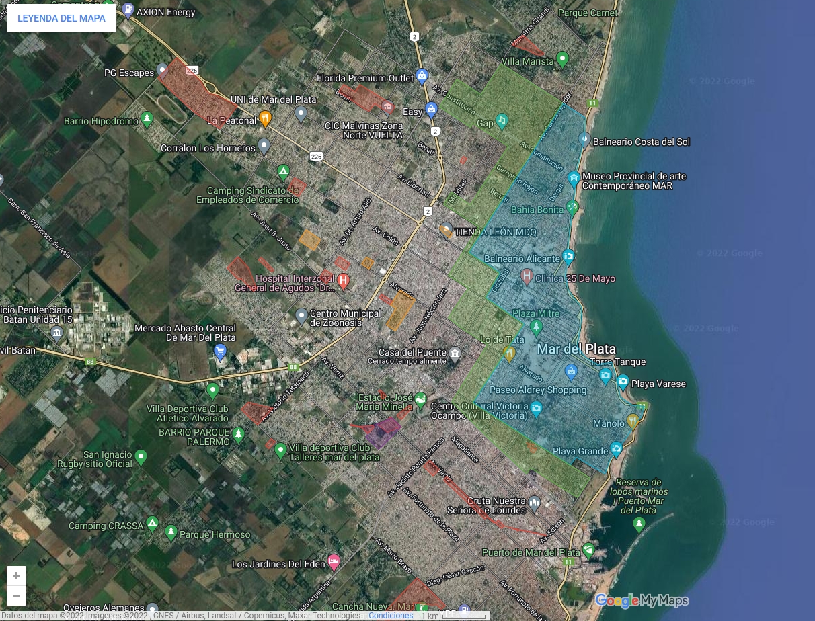This screenshot has width=815, height=621.
Task: Click the PG Escapes location pin
Action: pos(162,72)
